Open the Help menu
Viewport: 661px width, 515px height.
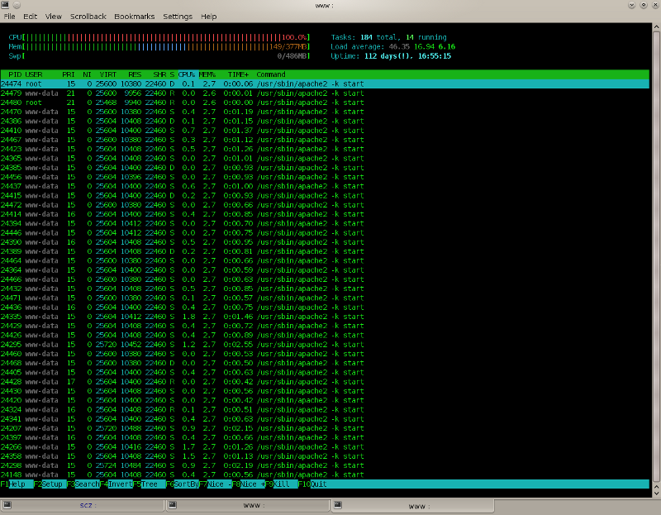(209, 17)
